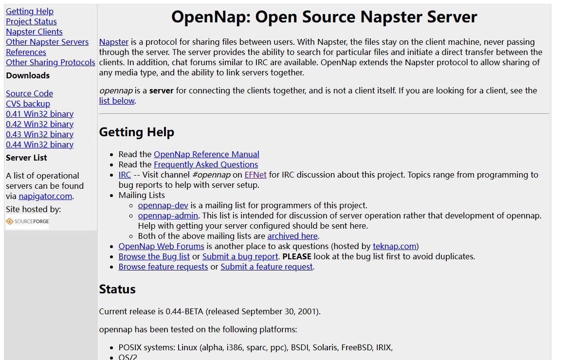
Task: Visit napigator.com server list link
Action: coord(45,196)
